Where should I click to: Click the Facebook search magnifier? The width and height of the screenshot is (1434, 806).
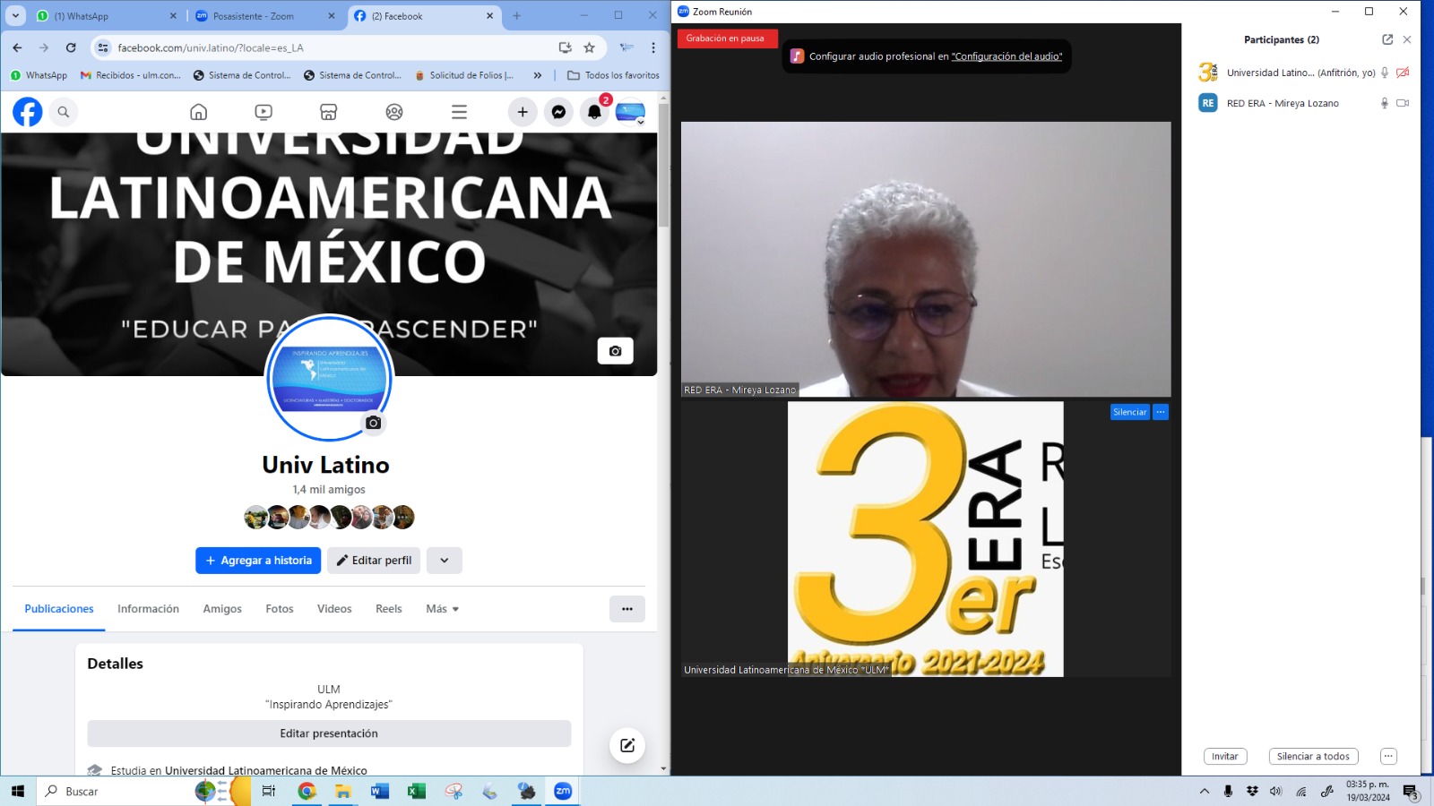click(x=64, y=112)
